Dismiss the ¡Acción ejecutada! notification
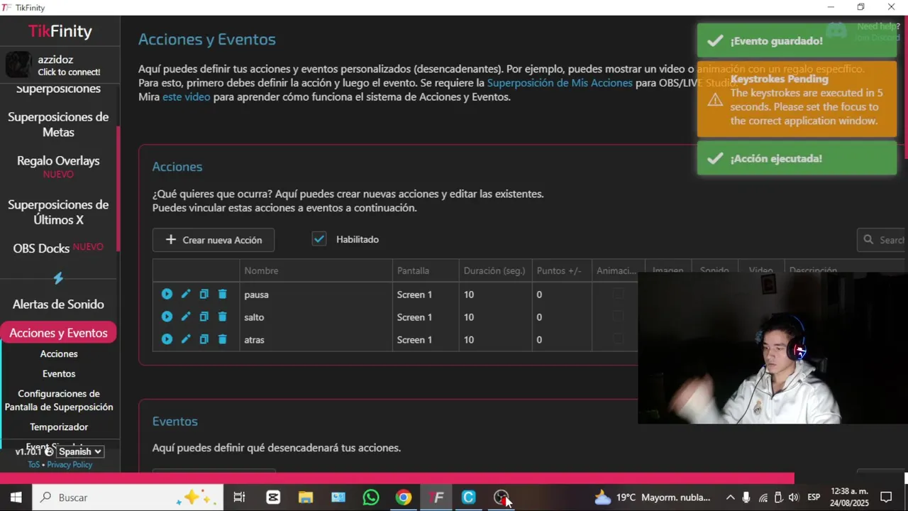 coord(797,158)
